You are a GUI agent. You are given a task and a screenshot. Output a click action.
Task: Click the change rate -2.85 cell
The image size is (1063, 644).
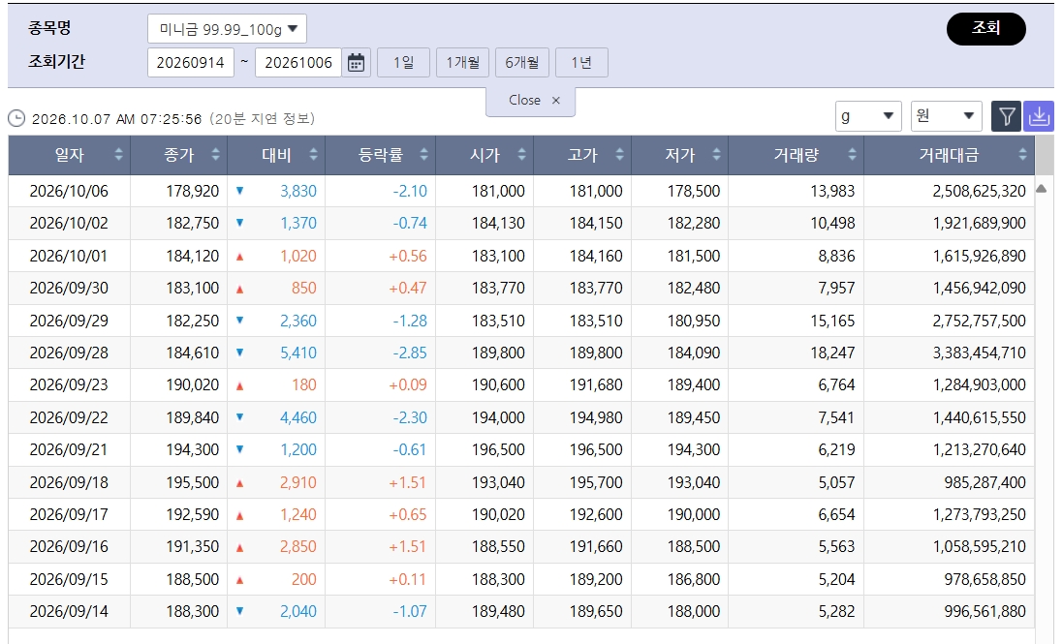pyautogui.click(x=380, y=353)
